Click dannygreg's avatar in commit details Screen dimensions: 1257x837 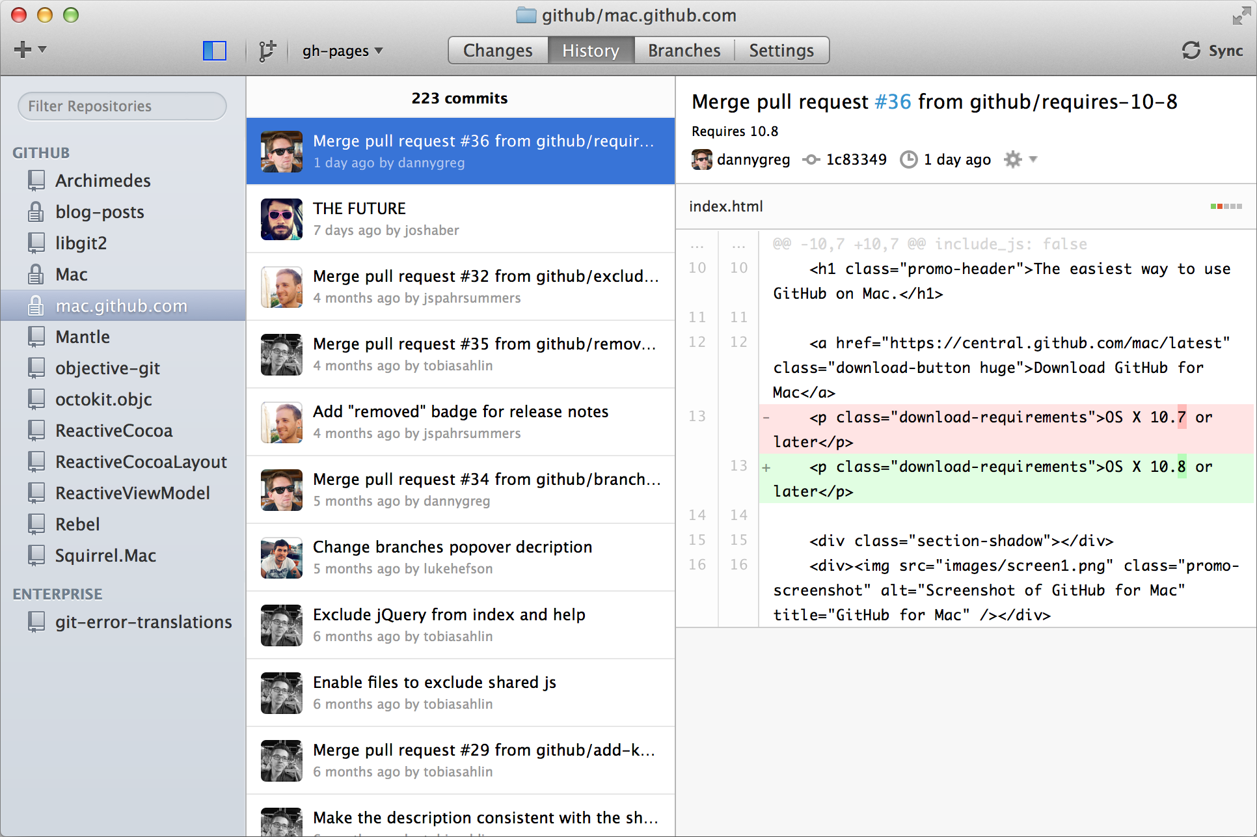point(702,159)
